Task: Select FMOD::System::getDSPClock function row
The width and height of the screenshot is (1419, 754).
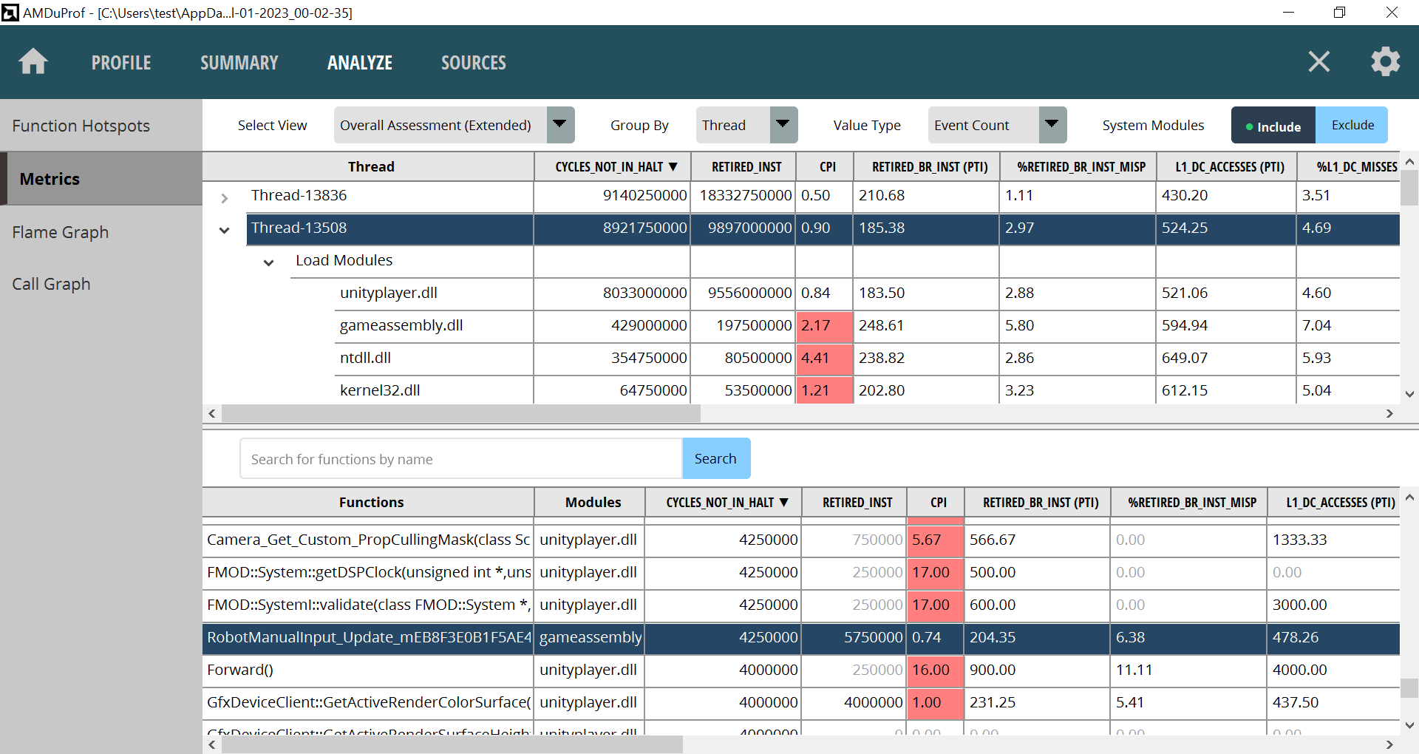Action: [801, 572]
